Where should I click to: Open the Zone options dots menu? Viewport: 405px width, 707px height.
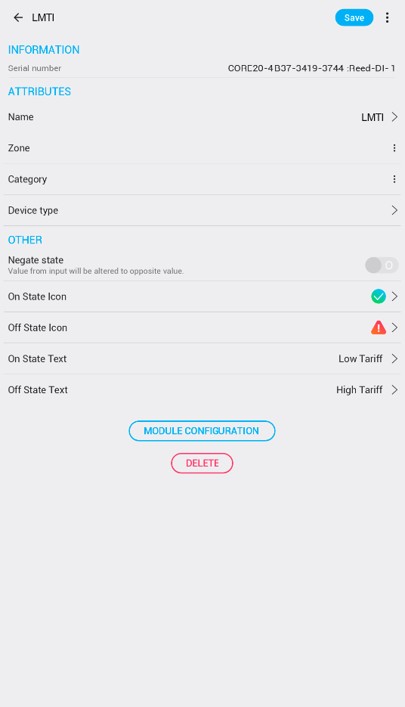pos(394,148)
